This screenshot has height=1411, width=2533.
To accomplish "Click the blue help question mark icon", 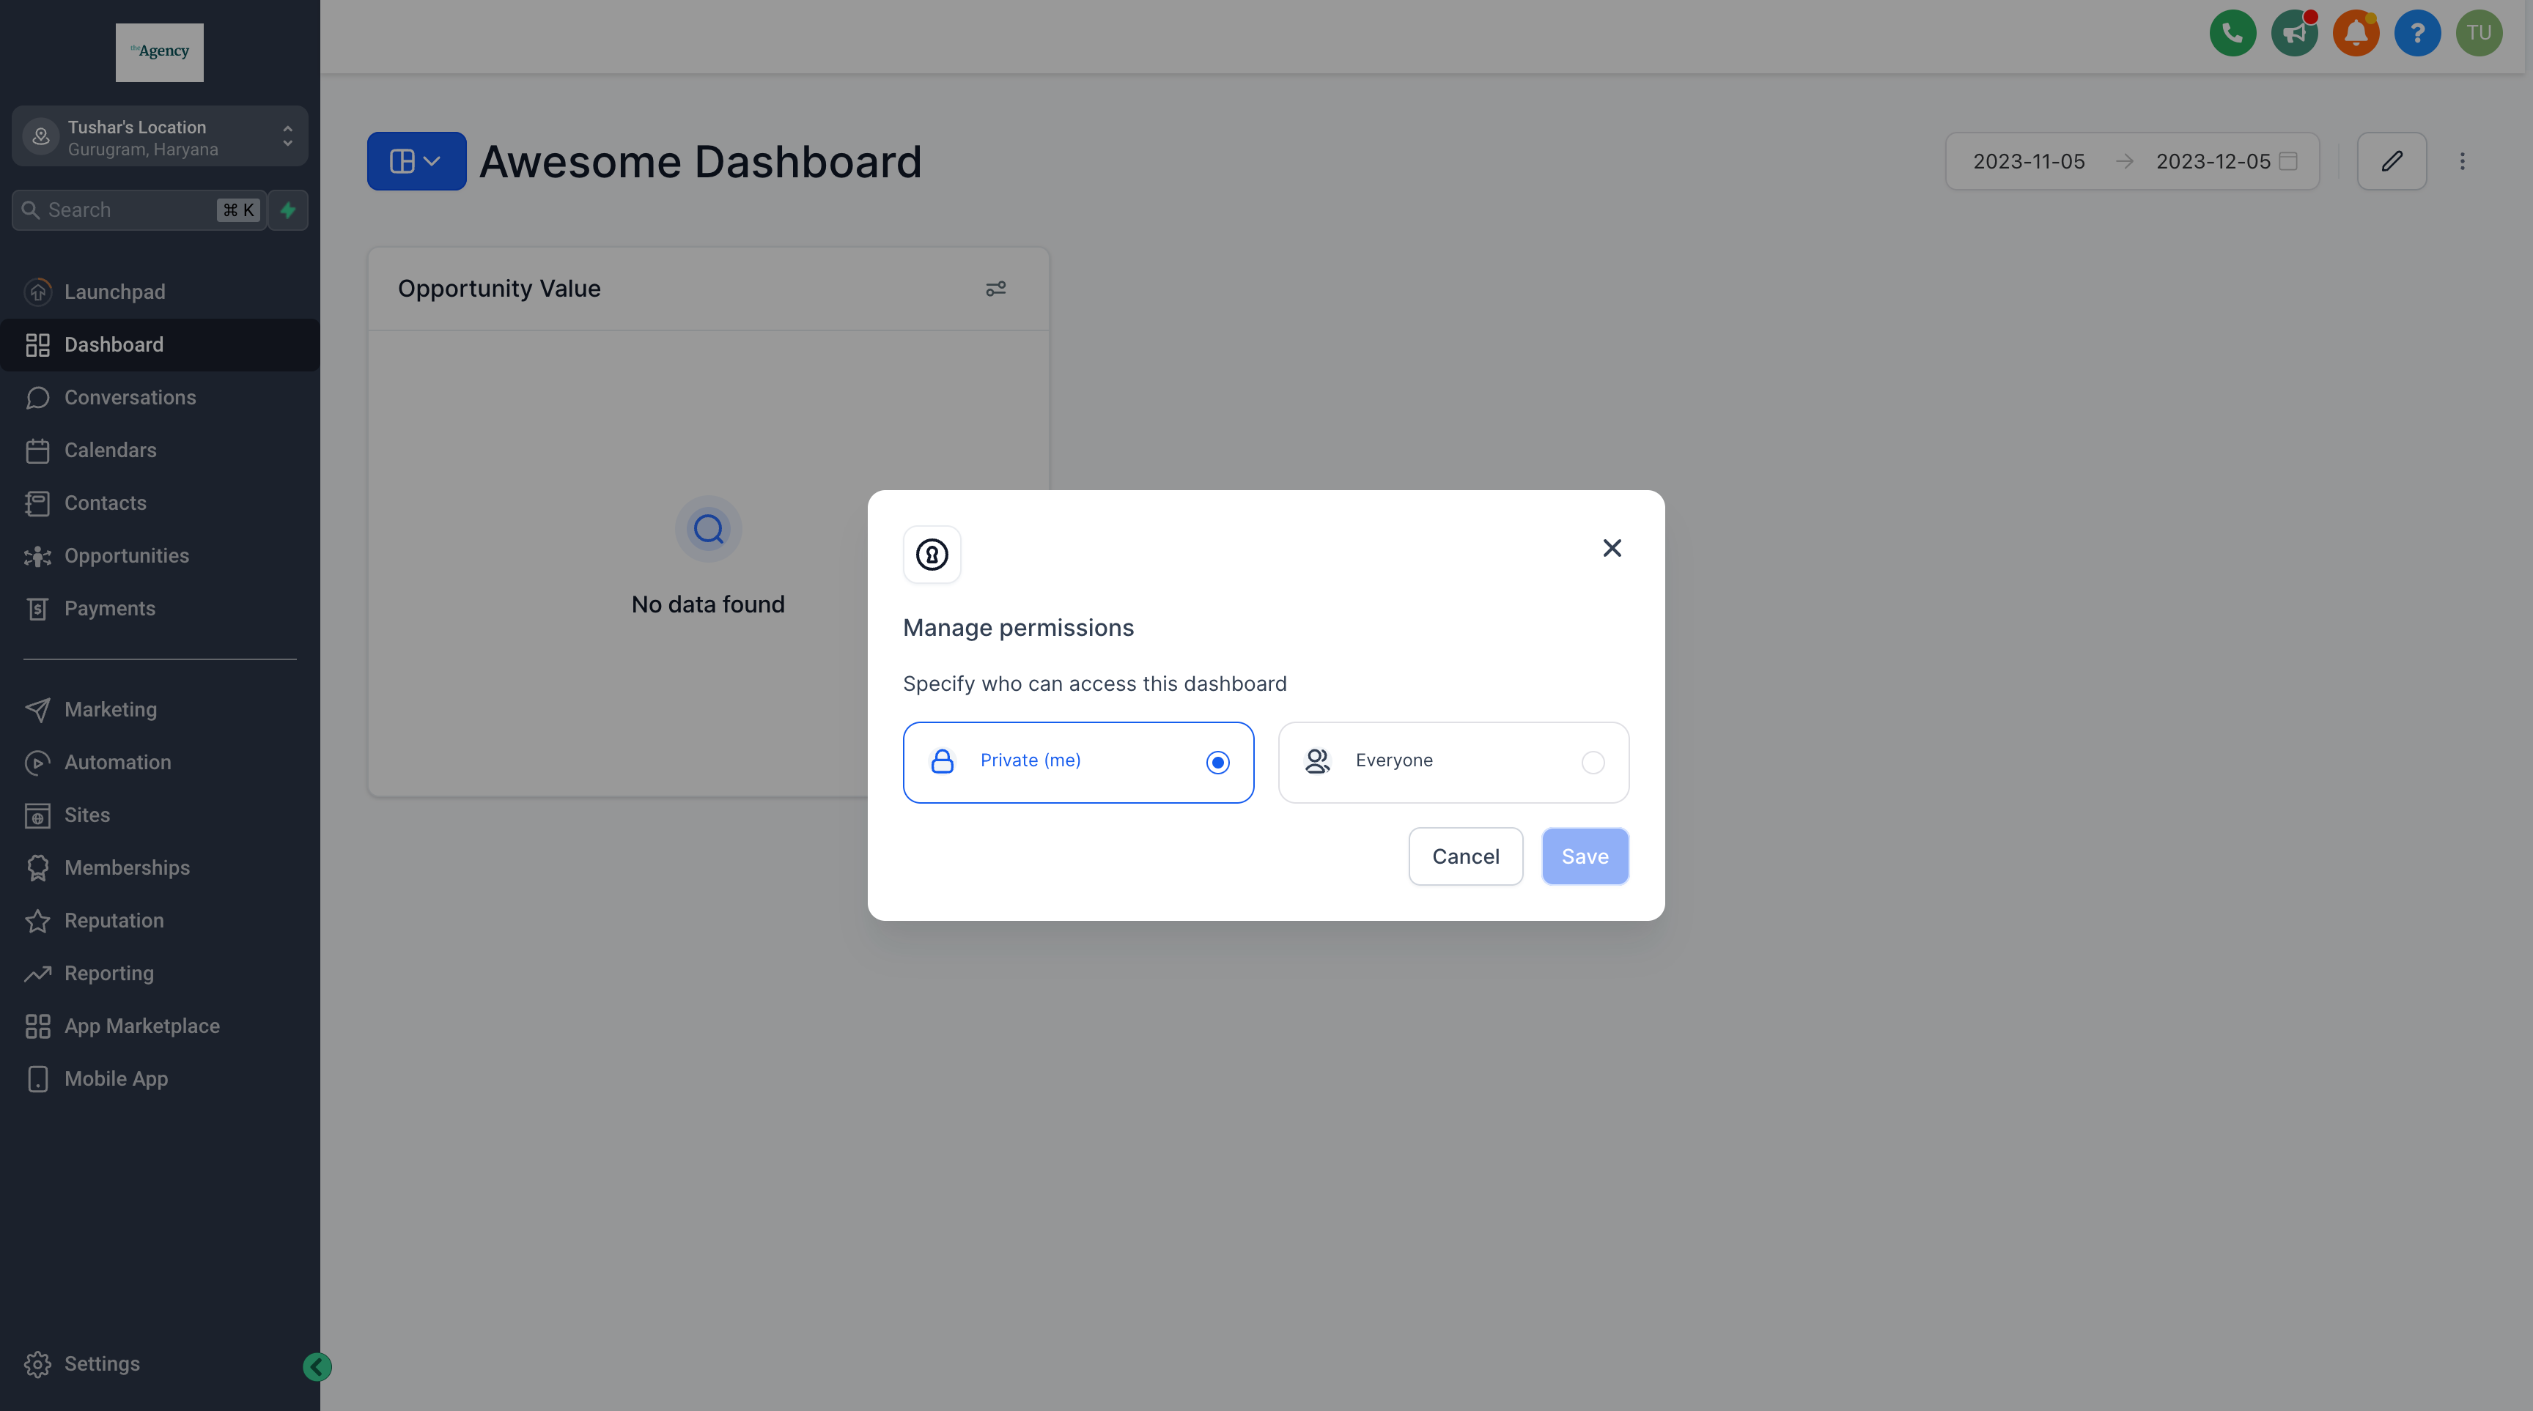I will pyautogui.click(x=2417, y=34).
